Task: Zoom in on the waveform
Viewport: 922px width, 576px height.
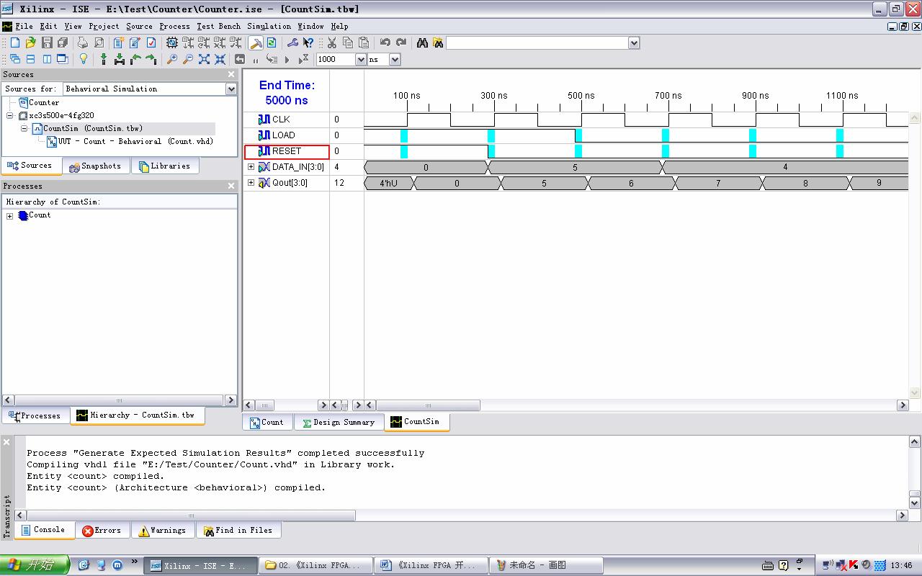Action: (172, 59)
